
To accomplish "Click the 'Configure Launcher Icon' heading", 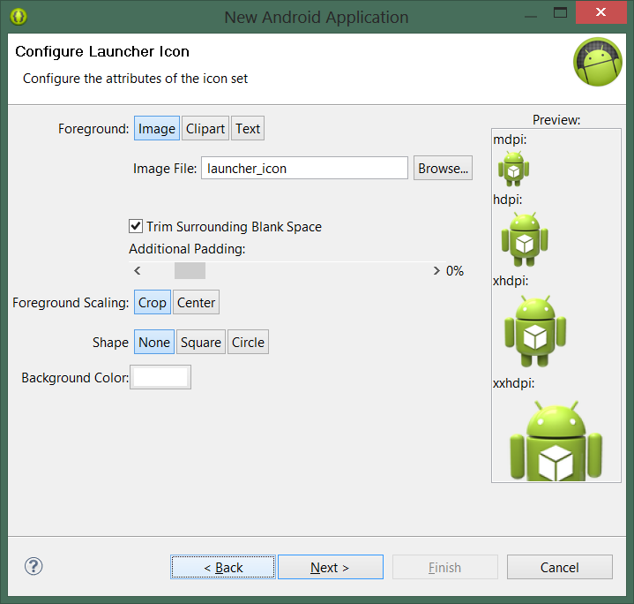I will [x=102, y=52].
